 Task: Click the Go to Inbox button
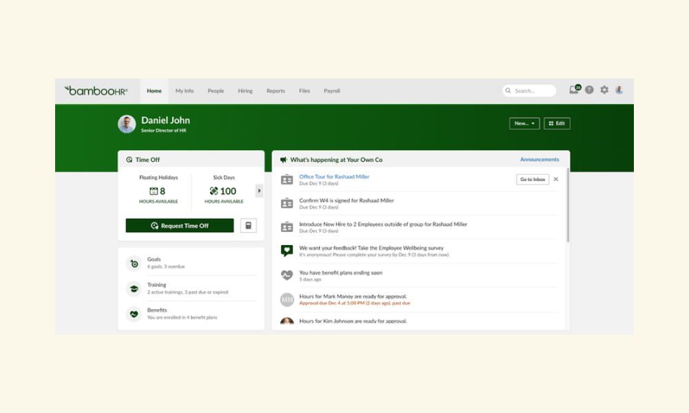coord(533,179)
